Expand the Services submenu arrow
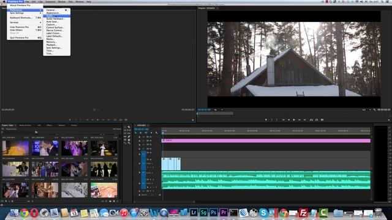The image size is (392, 220). click(40, 23)
